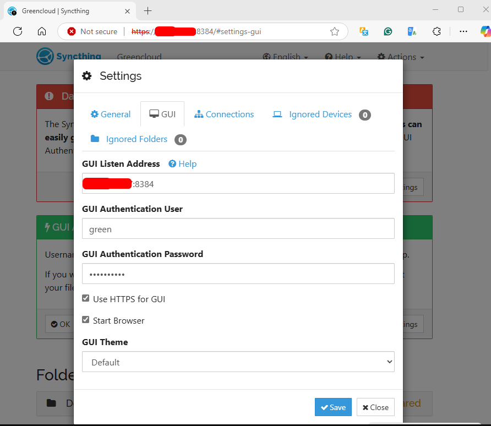Click the GUI Authentication Password field
This screenshot has width=491, height=426.
(x=238, y=274)
